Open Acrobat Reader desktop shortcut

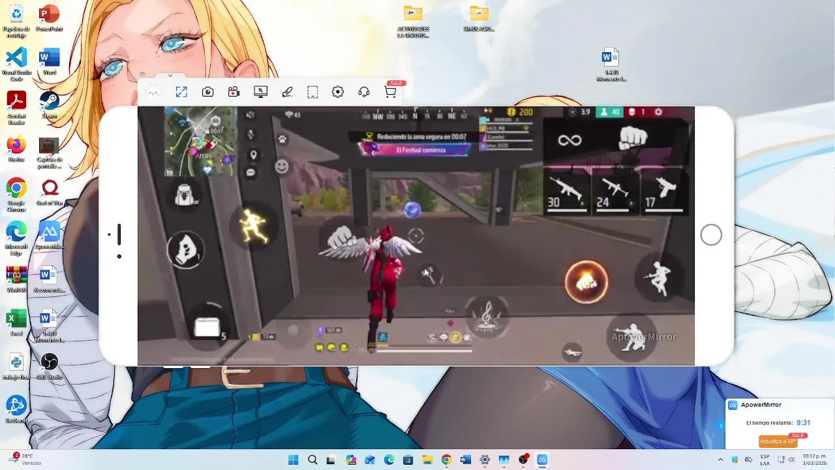click(16, 108)
